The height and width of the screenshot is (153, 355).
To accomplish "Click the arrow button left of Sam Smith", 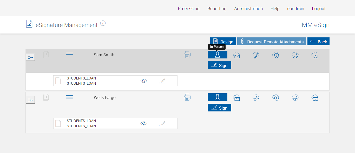I will (x=30, y=57).
